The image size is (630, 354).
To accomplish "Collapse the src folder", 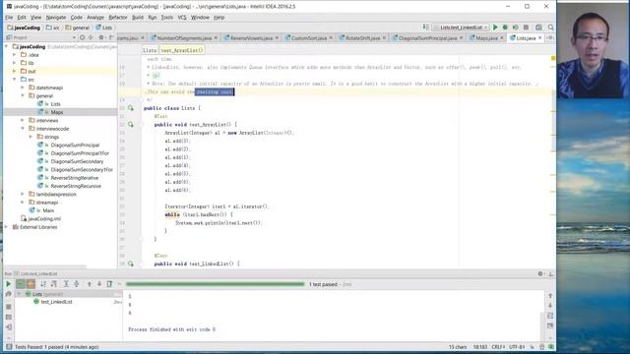I will (x=15, y=80).
